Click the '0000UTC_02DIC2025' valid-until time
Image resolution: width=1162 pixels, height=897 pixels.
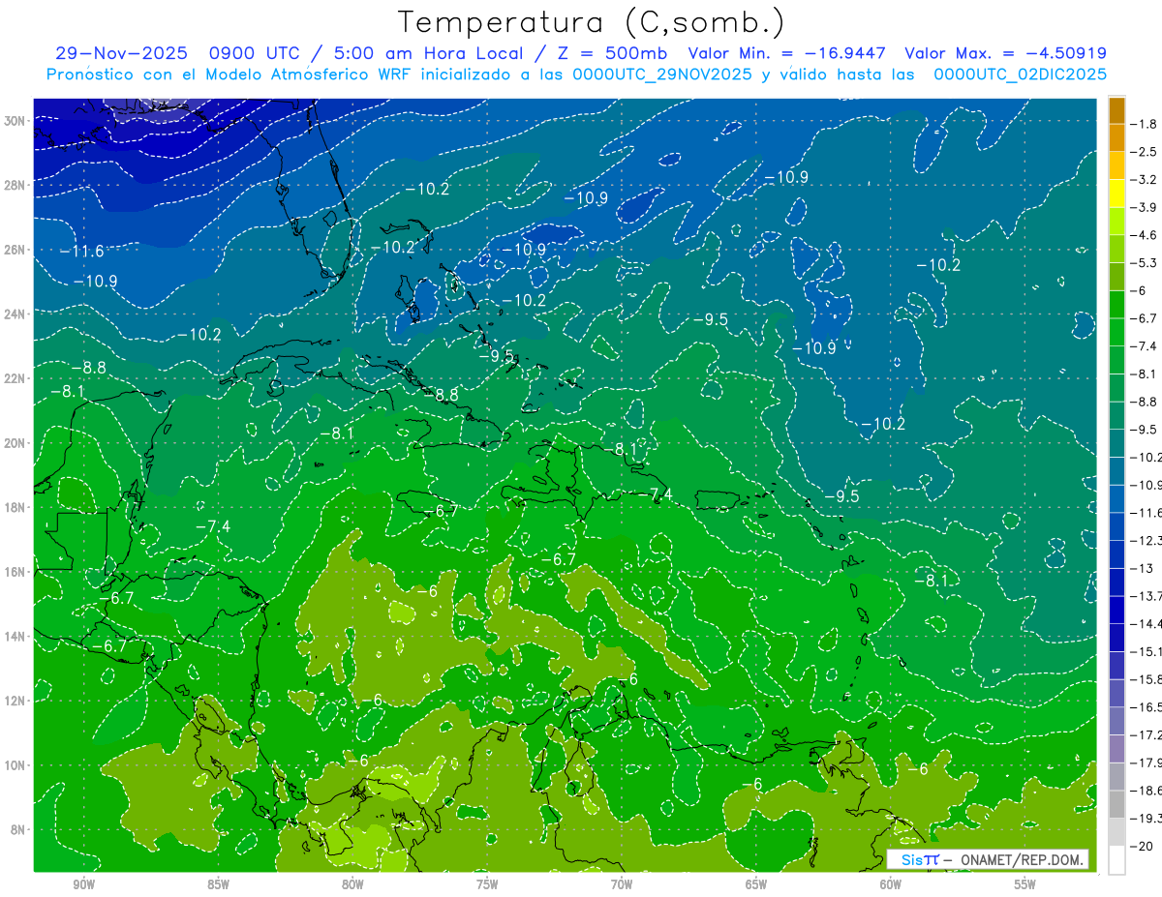pyautogui.click(x=1020, y=75)
